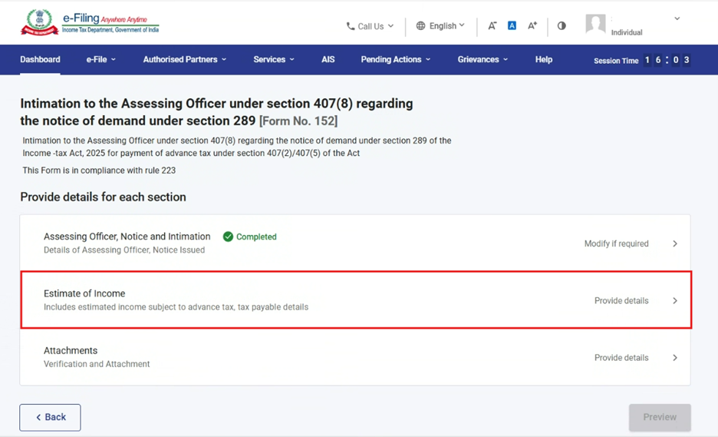
Task: Open the Call Us dropdown
Action: coord(370,26)
